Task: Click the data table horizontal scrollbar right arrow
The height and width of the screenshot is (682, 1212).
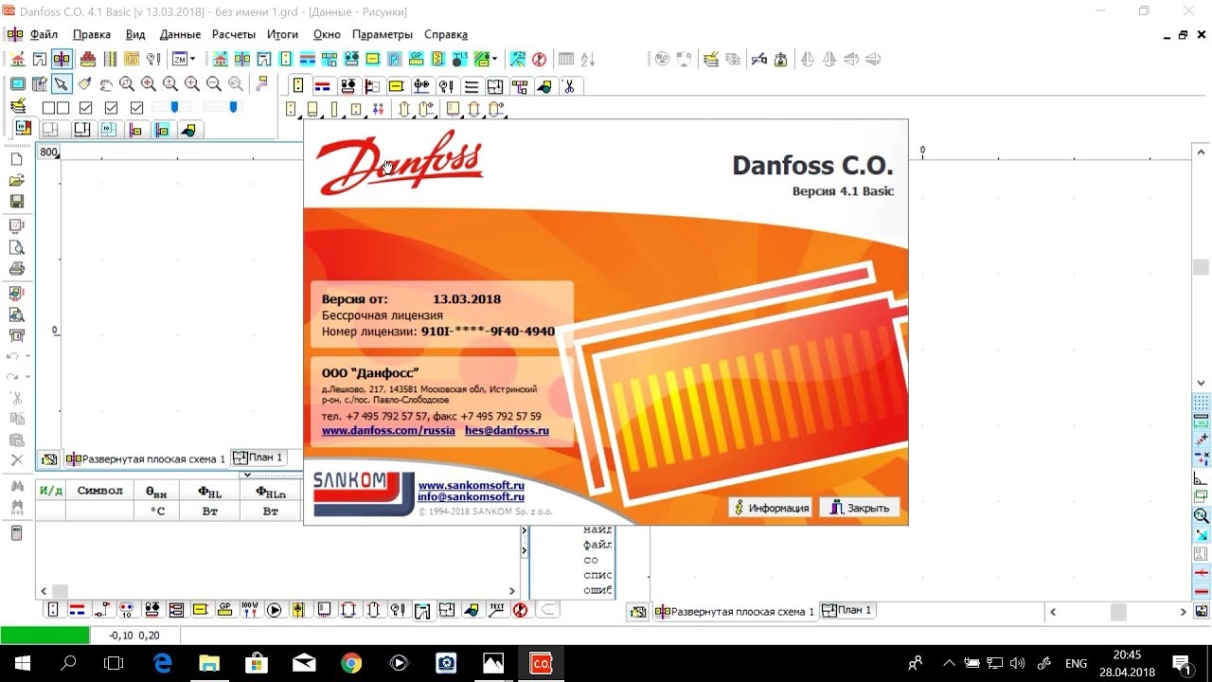Action: tap(512, 591)
